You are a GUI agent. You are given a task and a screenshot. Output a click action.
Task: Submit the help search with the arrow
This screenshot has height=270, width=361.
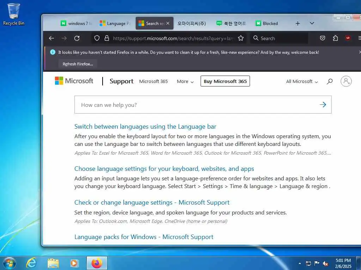coord(323,105)
